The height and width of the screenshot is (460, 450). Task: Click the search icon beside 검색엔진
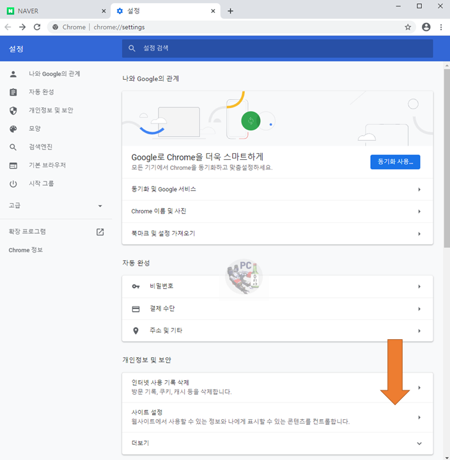(x=13, y=147)
